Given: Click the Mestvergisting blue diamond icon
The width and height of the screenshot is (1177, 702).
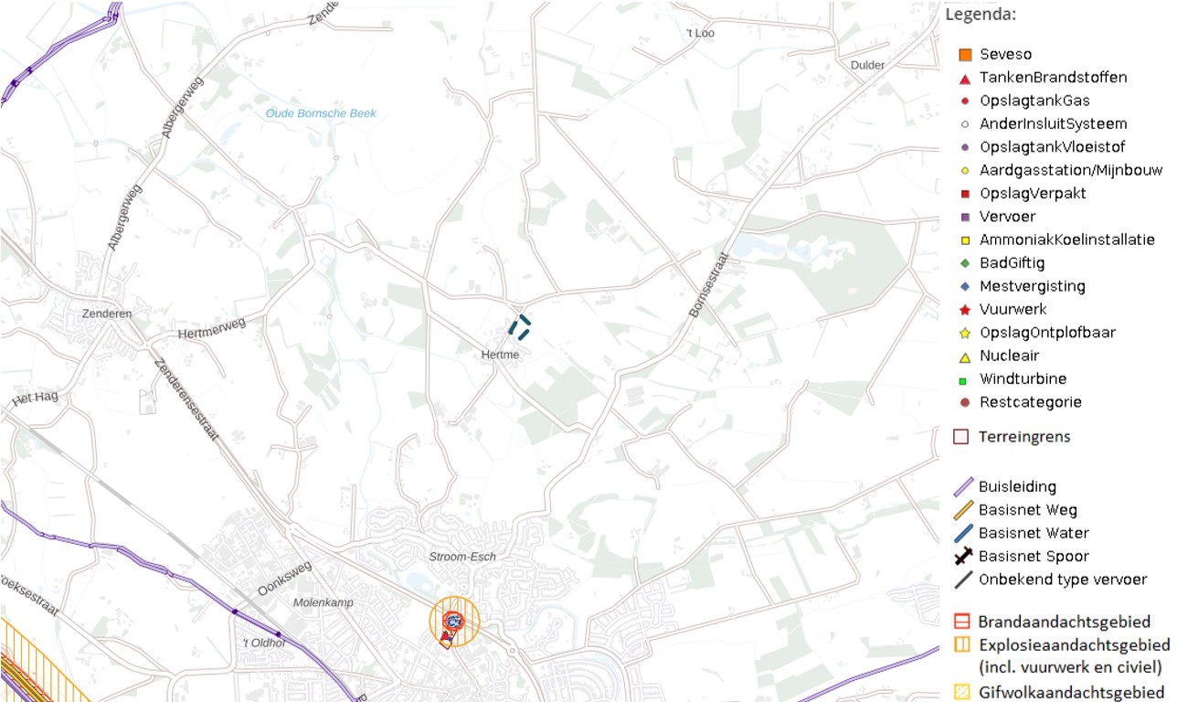Looking at the screenshot, I should pos(965,286).
